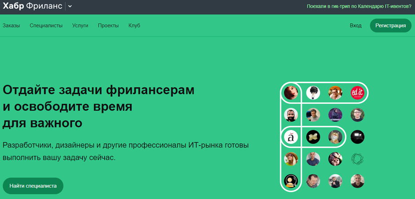Go to the Специалисты section
The image size is (415, 199).
pyautogui.click(x=46, y=25)
